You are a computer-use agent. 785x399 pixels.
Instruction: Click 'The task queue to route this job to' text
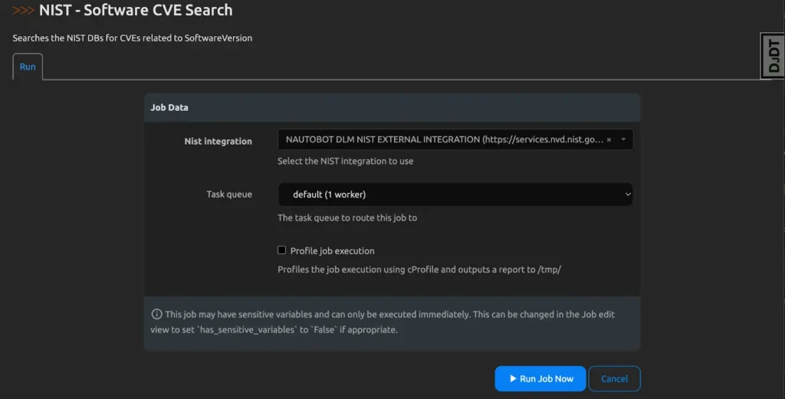click(x=347, y=217)
